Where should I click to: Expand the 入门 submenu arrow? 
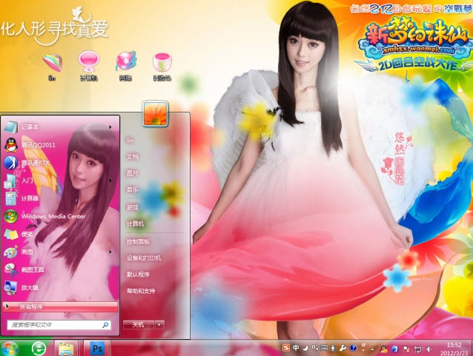point(110,181)
